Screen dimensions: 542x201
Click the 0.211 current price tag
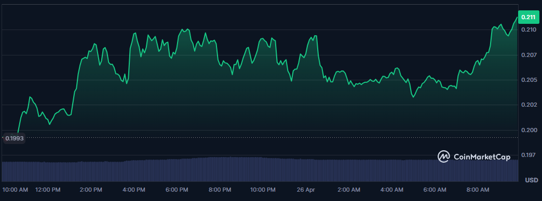(x=529, y=17)
